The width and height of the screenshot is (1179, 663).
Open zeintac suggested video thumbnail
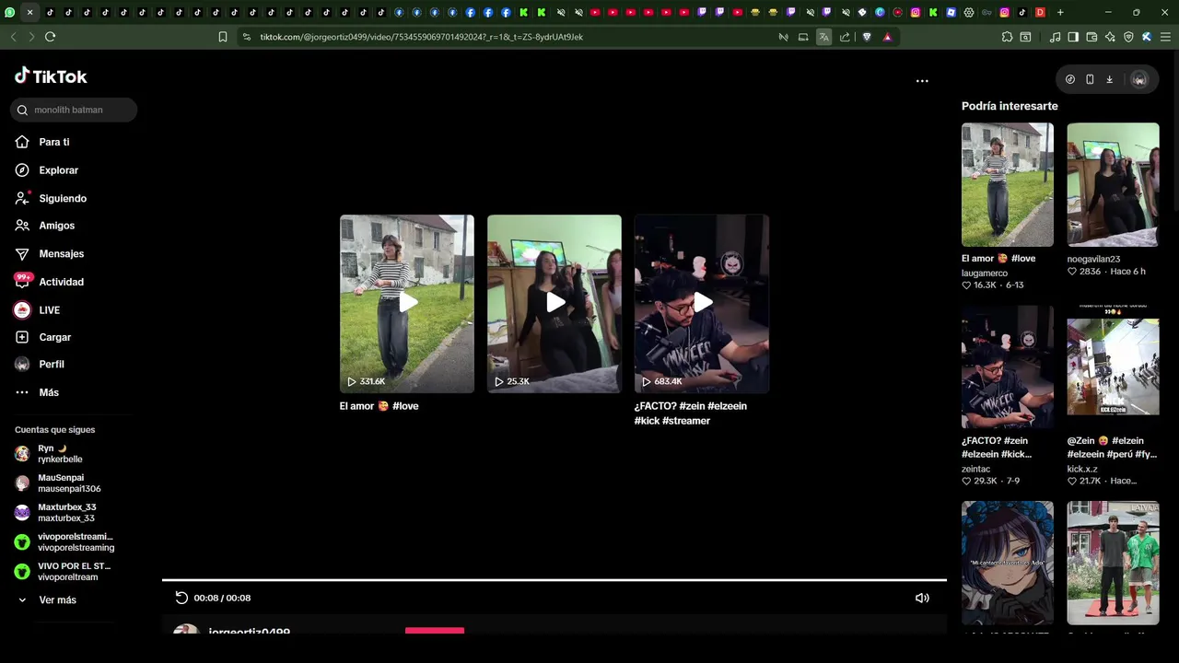tap(1008, 366)
